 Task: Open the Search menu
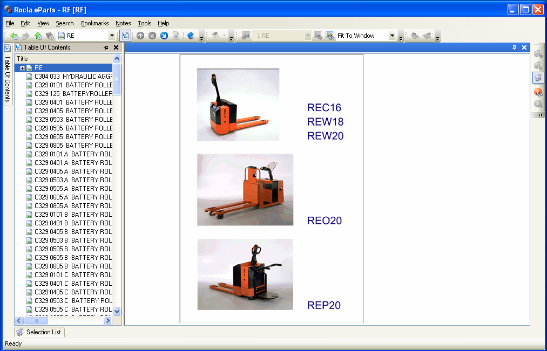[65, 23]
